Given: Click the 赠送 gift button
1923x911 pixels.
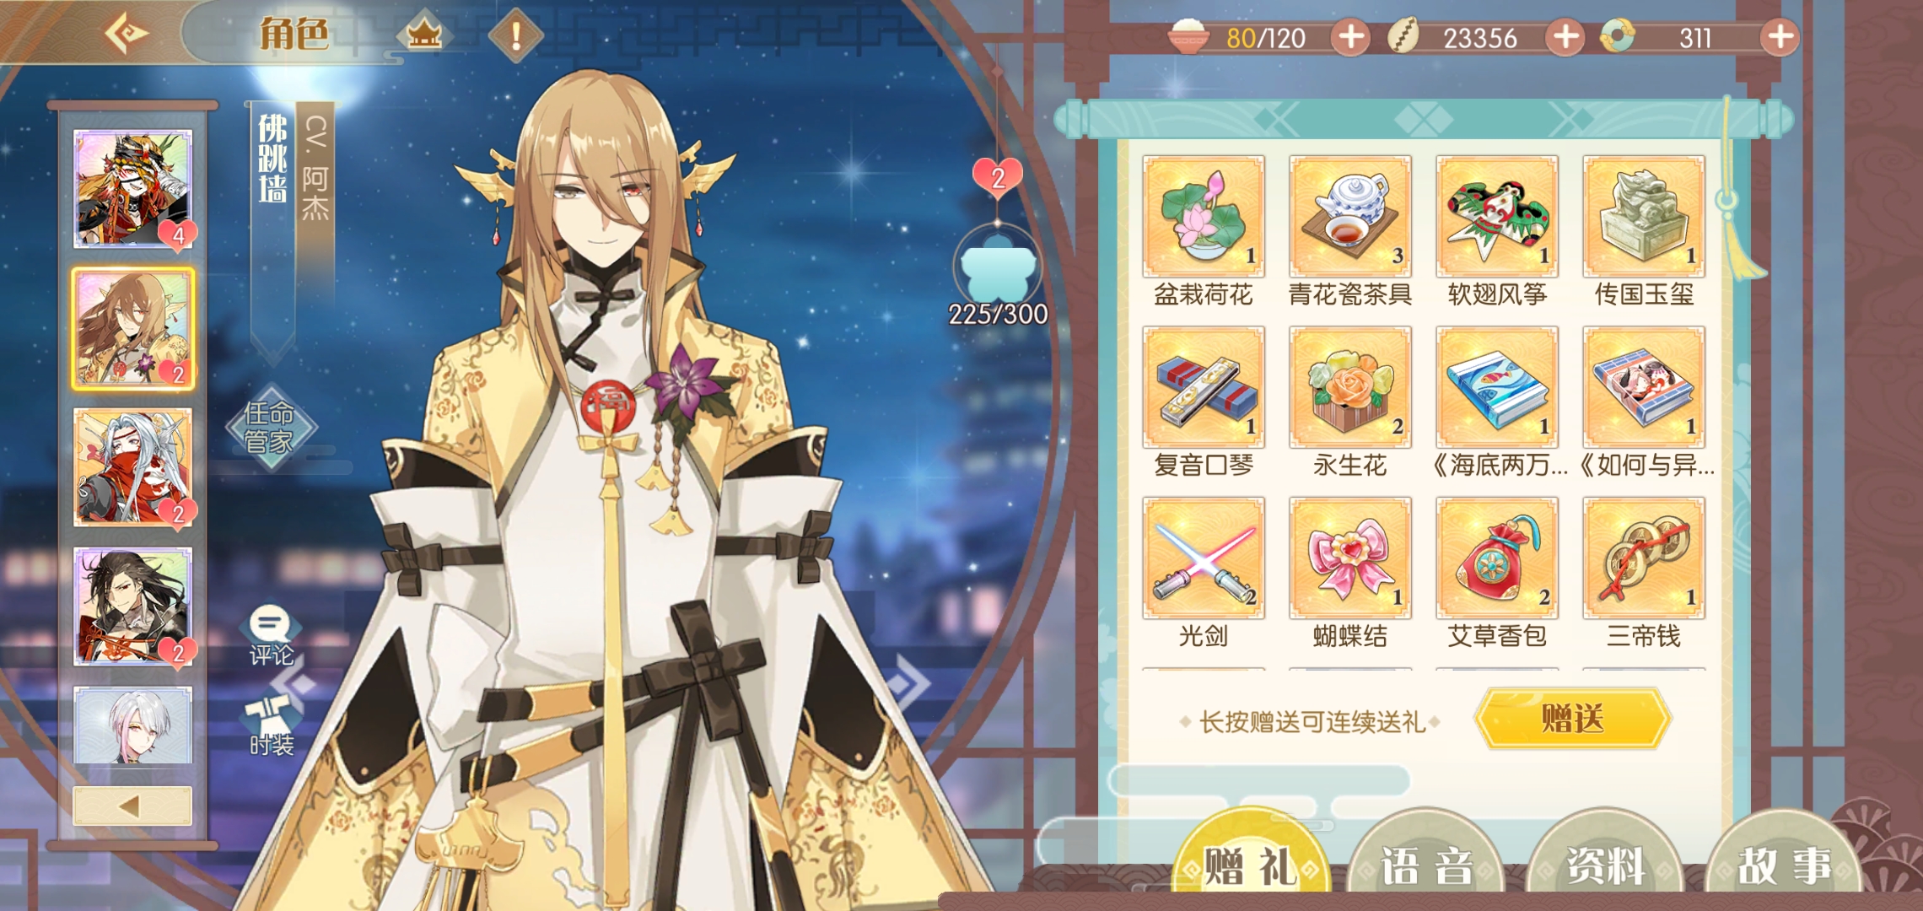Looking at the screenshot, I should pyautogui.click(x=1573, y=719).
